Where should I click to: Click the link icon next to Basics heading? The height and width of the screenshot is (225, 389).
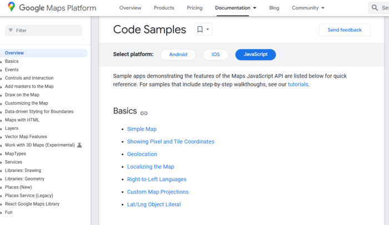(144, 113)
